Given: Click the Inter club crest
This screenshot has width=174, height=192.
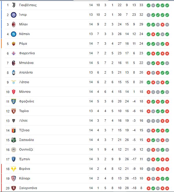Looking at the screenshot, I should coord(14,15).
